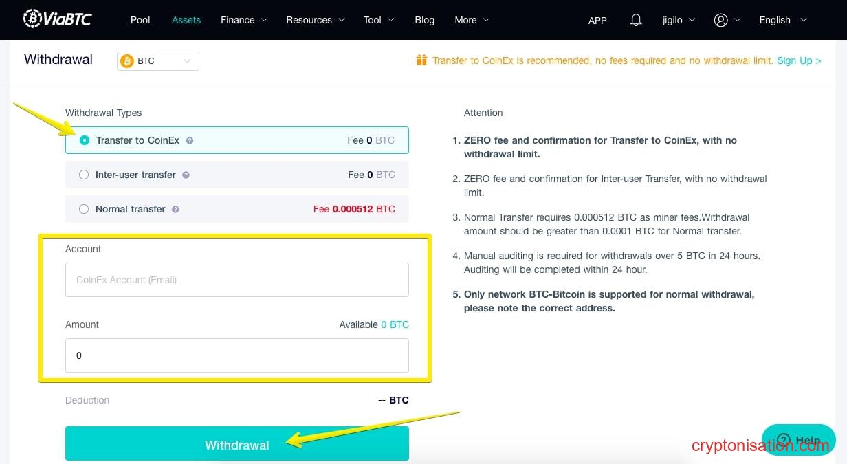
Task: Click the user profile avatar icon
Action: pos(720,20)
